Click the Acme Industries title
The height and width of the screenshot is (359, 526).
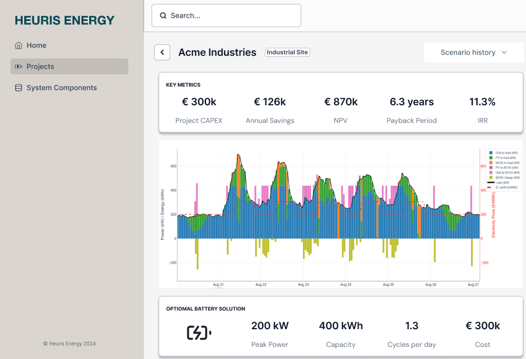(x=218, y=52)
